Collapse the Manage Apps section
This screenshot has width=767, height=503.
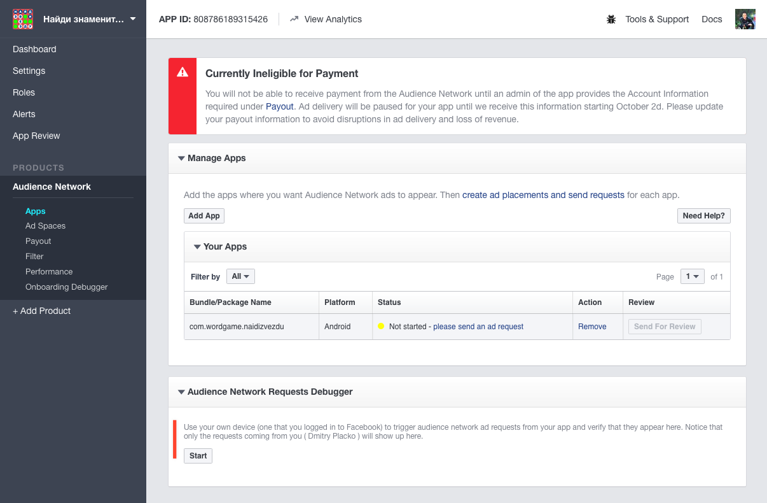click(x=181, y=158)
